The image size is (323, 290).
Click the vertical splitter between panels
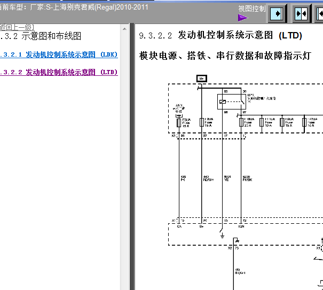pos(132,156)
